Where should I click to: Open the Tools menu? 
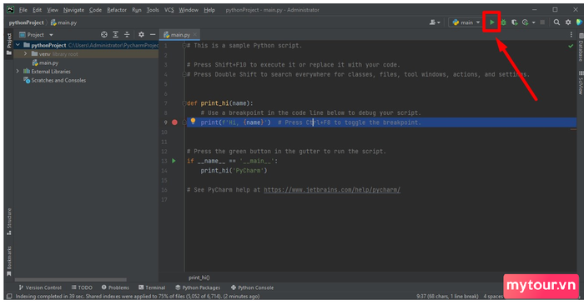coord(153,10)
